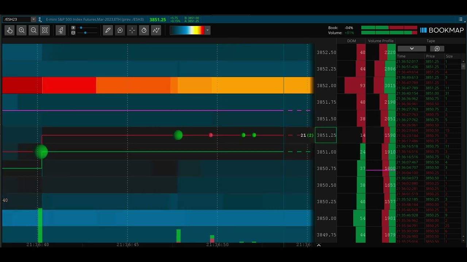Click the 93 DOM size at 3852.00
Screen dimensions: 467x262
pos(362,86)
